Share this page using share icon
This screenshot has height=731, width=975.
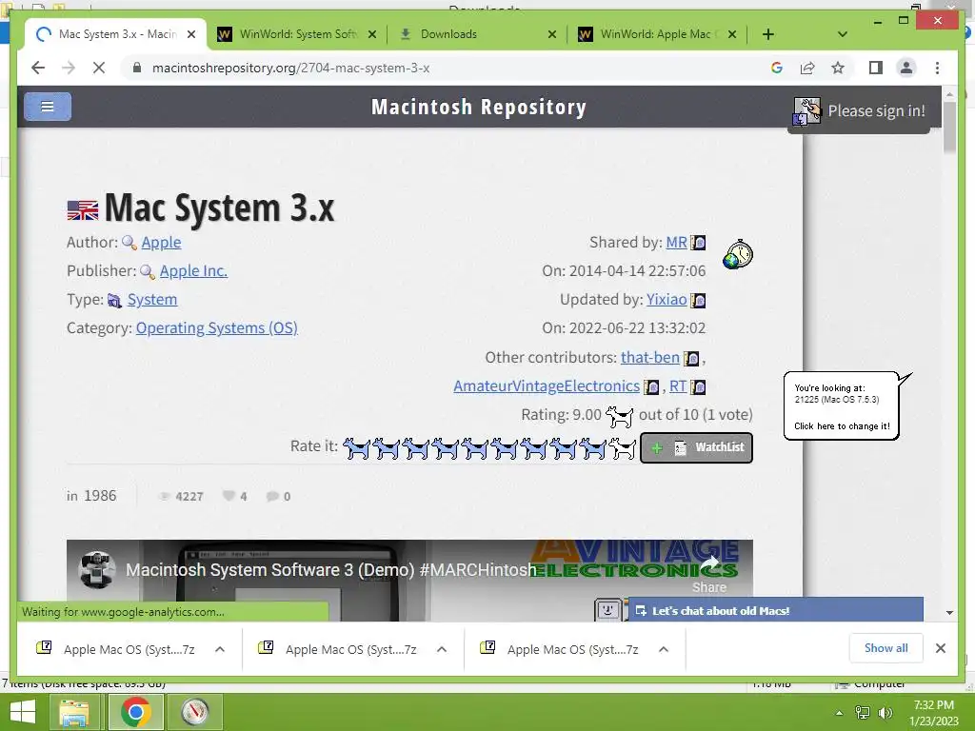807,68
